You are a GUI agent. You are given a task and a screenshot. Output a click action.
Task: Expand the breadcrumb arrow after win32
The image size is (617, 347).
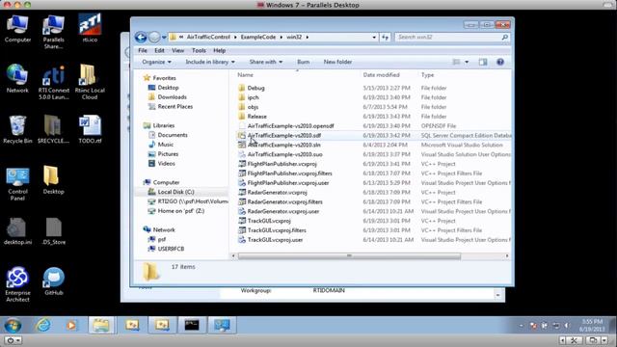[308, 37]
